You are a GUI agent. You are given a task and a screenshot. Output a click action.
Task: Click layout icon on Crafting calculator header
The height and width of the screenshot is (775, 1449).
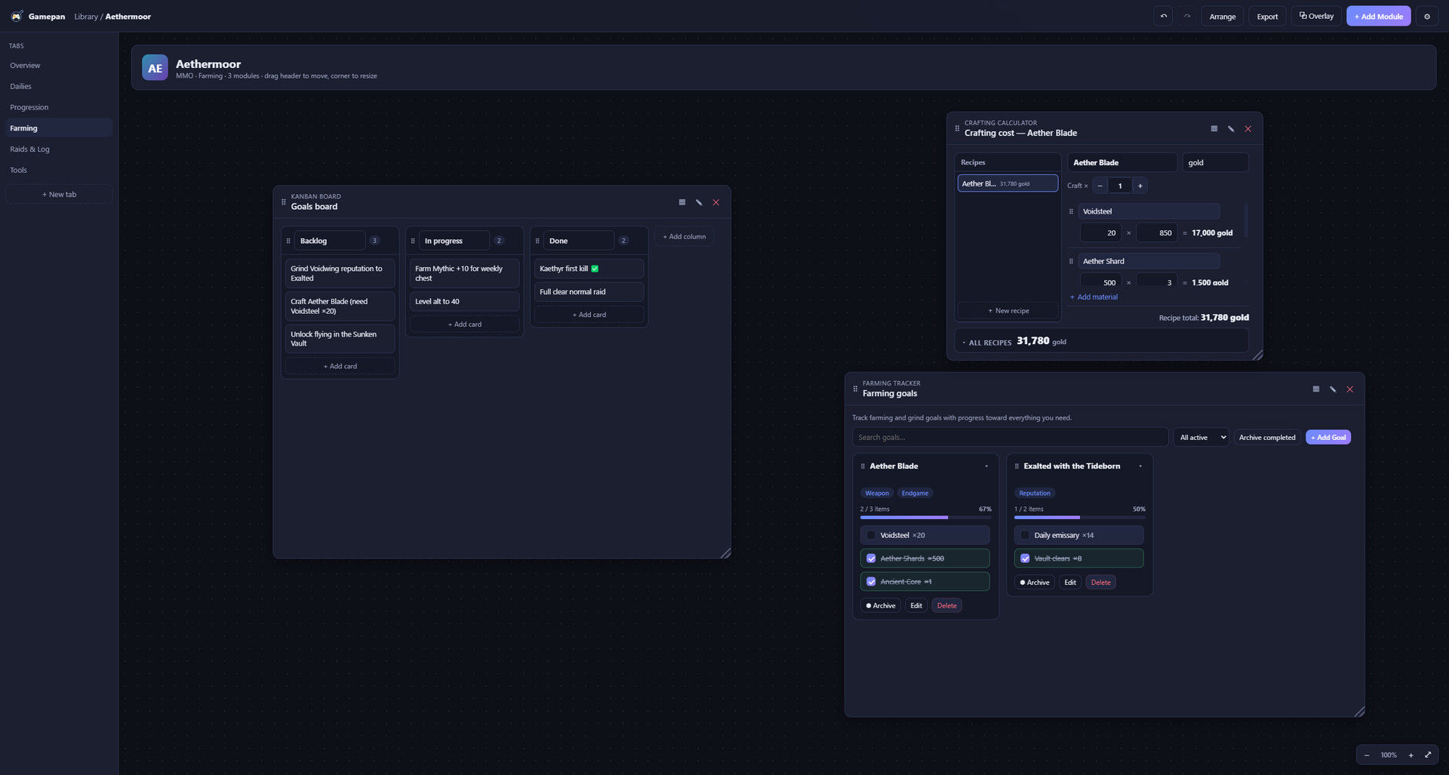pos(1214,129)
